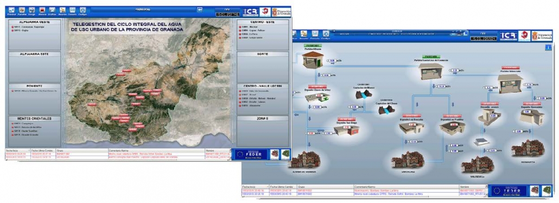Open the CENTRO - ESTE zone header

(x=263, y=22)
